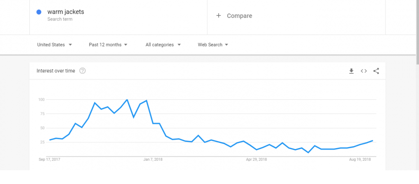Viewport: 419px width, 184px height.
Task: Download the Interest over time data
Action: pyautogui.click(x=351, y=71)
